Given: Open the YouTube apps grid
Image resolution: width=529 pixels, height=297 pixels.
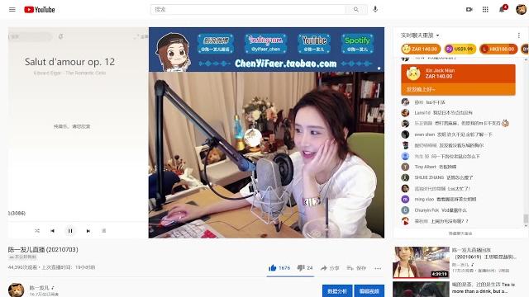Looking at the screenshot, I should 485,9.
